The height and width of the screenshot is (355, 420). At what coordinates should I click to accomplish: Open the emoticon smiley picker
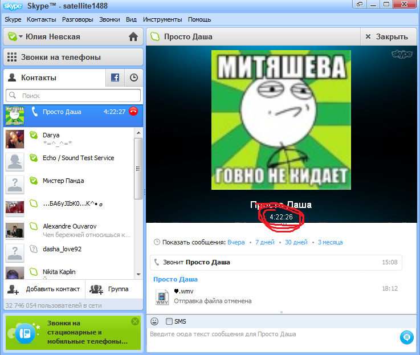pos(154,321)
